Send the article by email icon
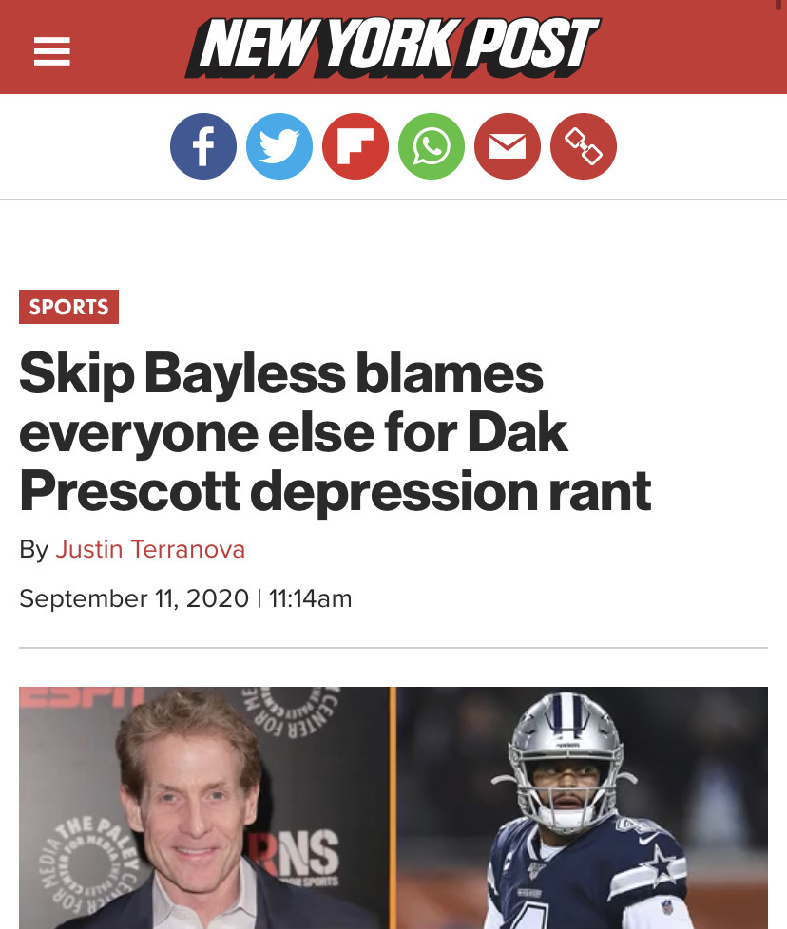Viewport: 787px width, 929px height. click(x=508, y=146)
